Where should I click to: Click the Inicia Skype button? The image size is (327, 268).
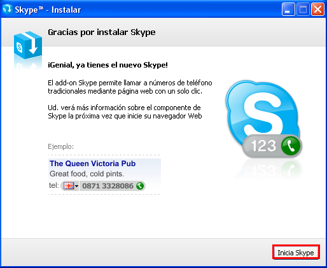point(296,252)
